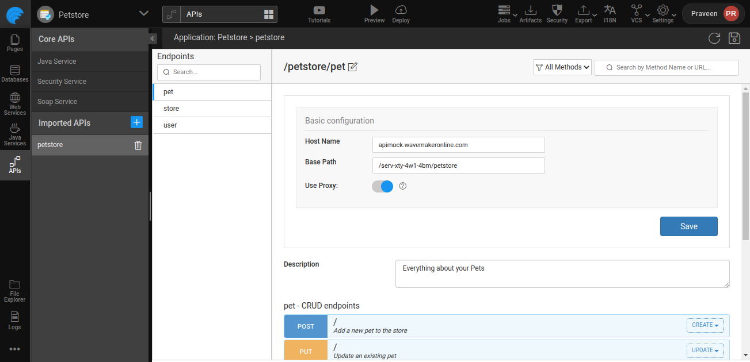Click the save disk icon in header
The width and height of the screenshot is (750, 362).
(x=734, y=38)
